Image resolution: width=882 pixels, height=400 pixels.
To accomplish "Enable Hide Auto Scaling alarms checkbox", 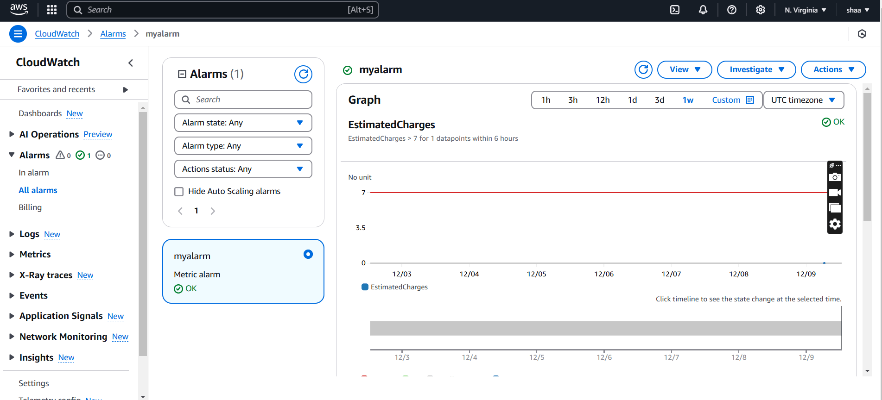I will click(179, 192).
